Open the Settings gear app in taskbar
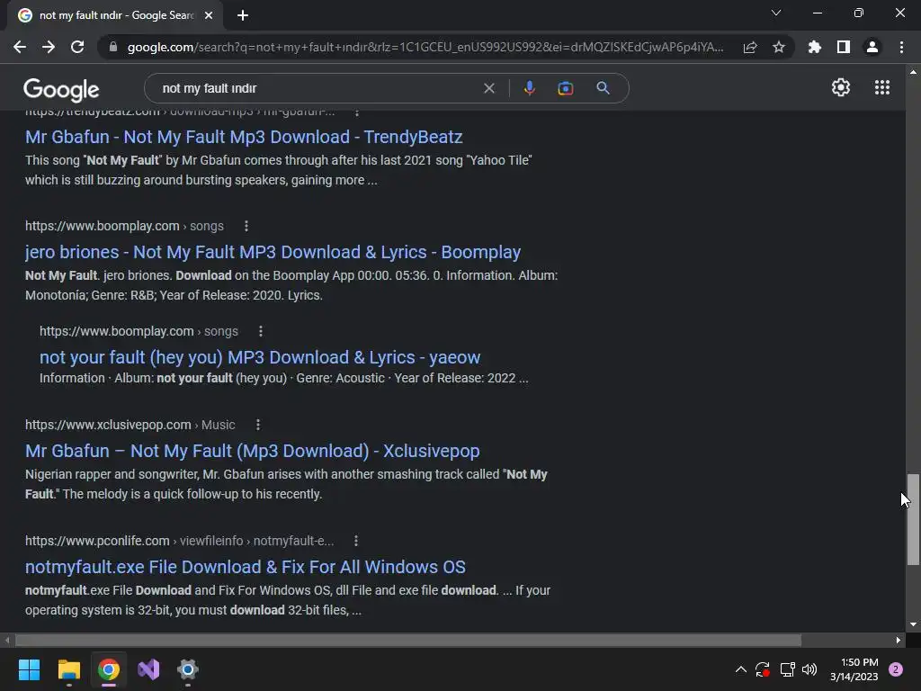Image resolution: width=921 pixels, height=691 pixels. [x=188, y=669]
